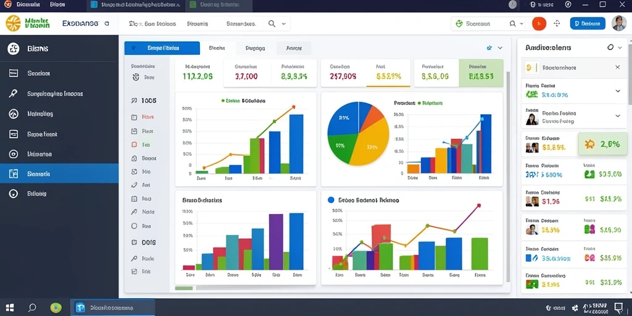Switch to the blue active tab above stats
Viewport: 632px width, 316px height.
point(162,48)
